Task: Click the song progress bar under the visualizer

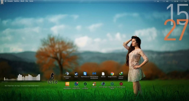Action: pos(22,82)
